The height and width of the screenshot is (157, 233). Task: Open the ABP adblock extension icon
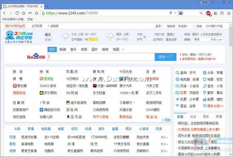click(208, 13)
